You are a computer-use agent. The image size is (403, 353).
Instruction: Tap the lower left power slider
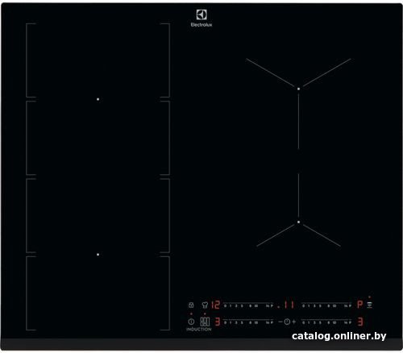pyautogui.click(x=248, y=322)
